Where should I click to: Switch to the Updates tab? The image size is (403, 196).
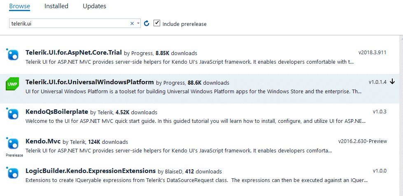tap(94, 6)
